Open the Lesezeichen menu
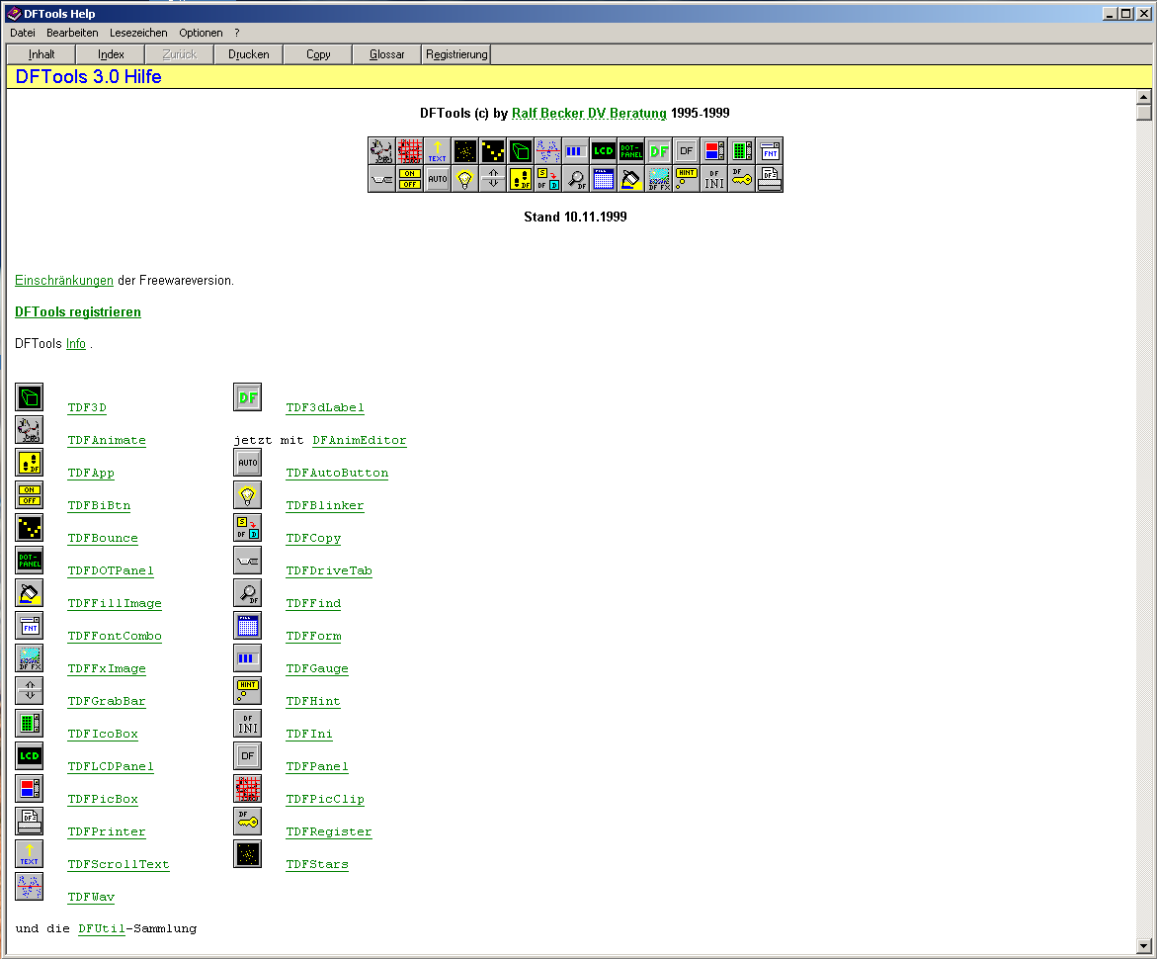1157x959 pixels. 138,33
